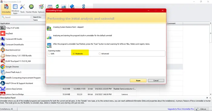Click the Lenovo EasyCamera icon

3,89
